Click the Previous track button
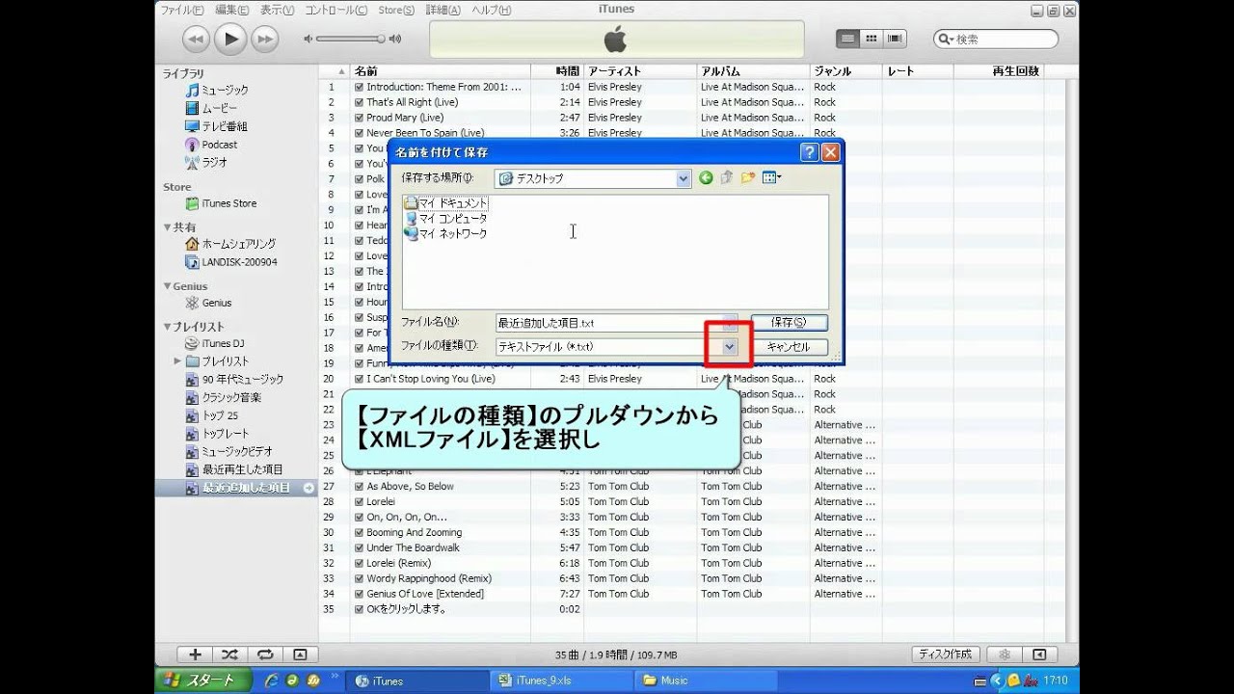 [x=195, y=39]
